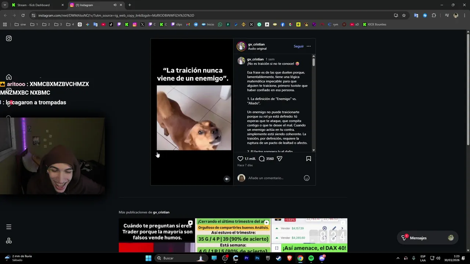The height and width of the screenshot is (264, 470).
Task: Open comments via the speech bubble icon
Action: [261, 159]
